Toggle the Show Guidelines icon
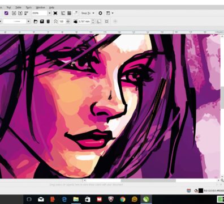Screen dimensions: 224x204 pyautogui.click(x=76, y=13)
